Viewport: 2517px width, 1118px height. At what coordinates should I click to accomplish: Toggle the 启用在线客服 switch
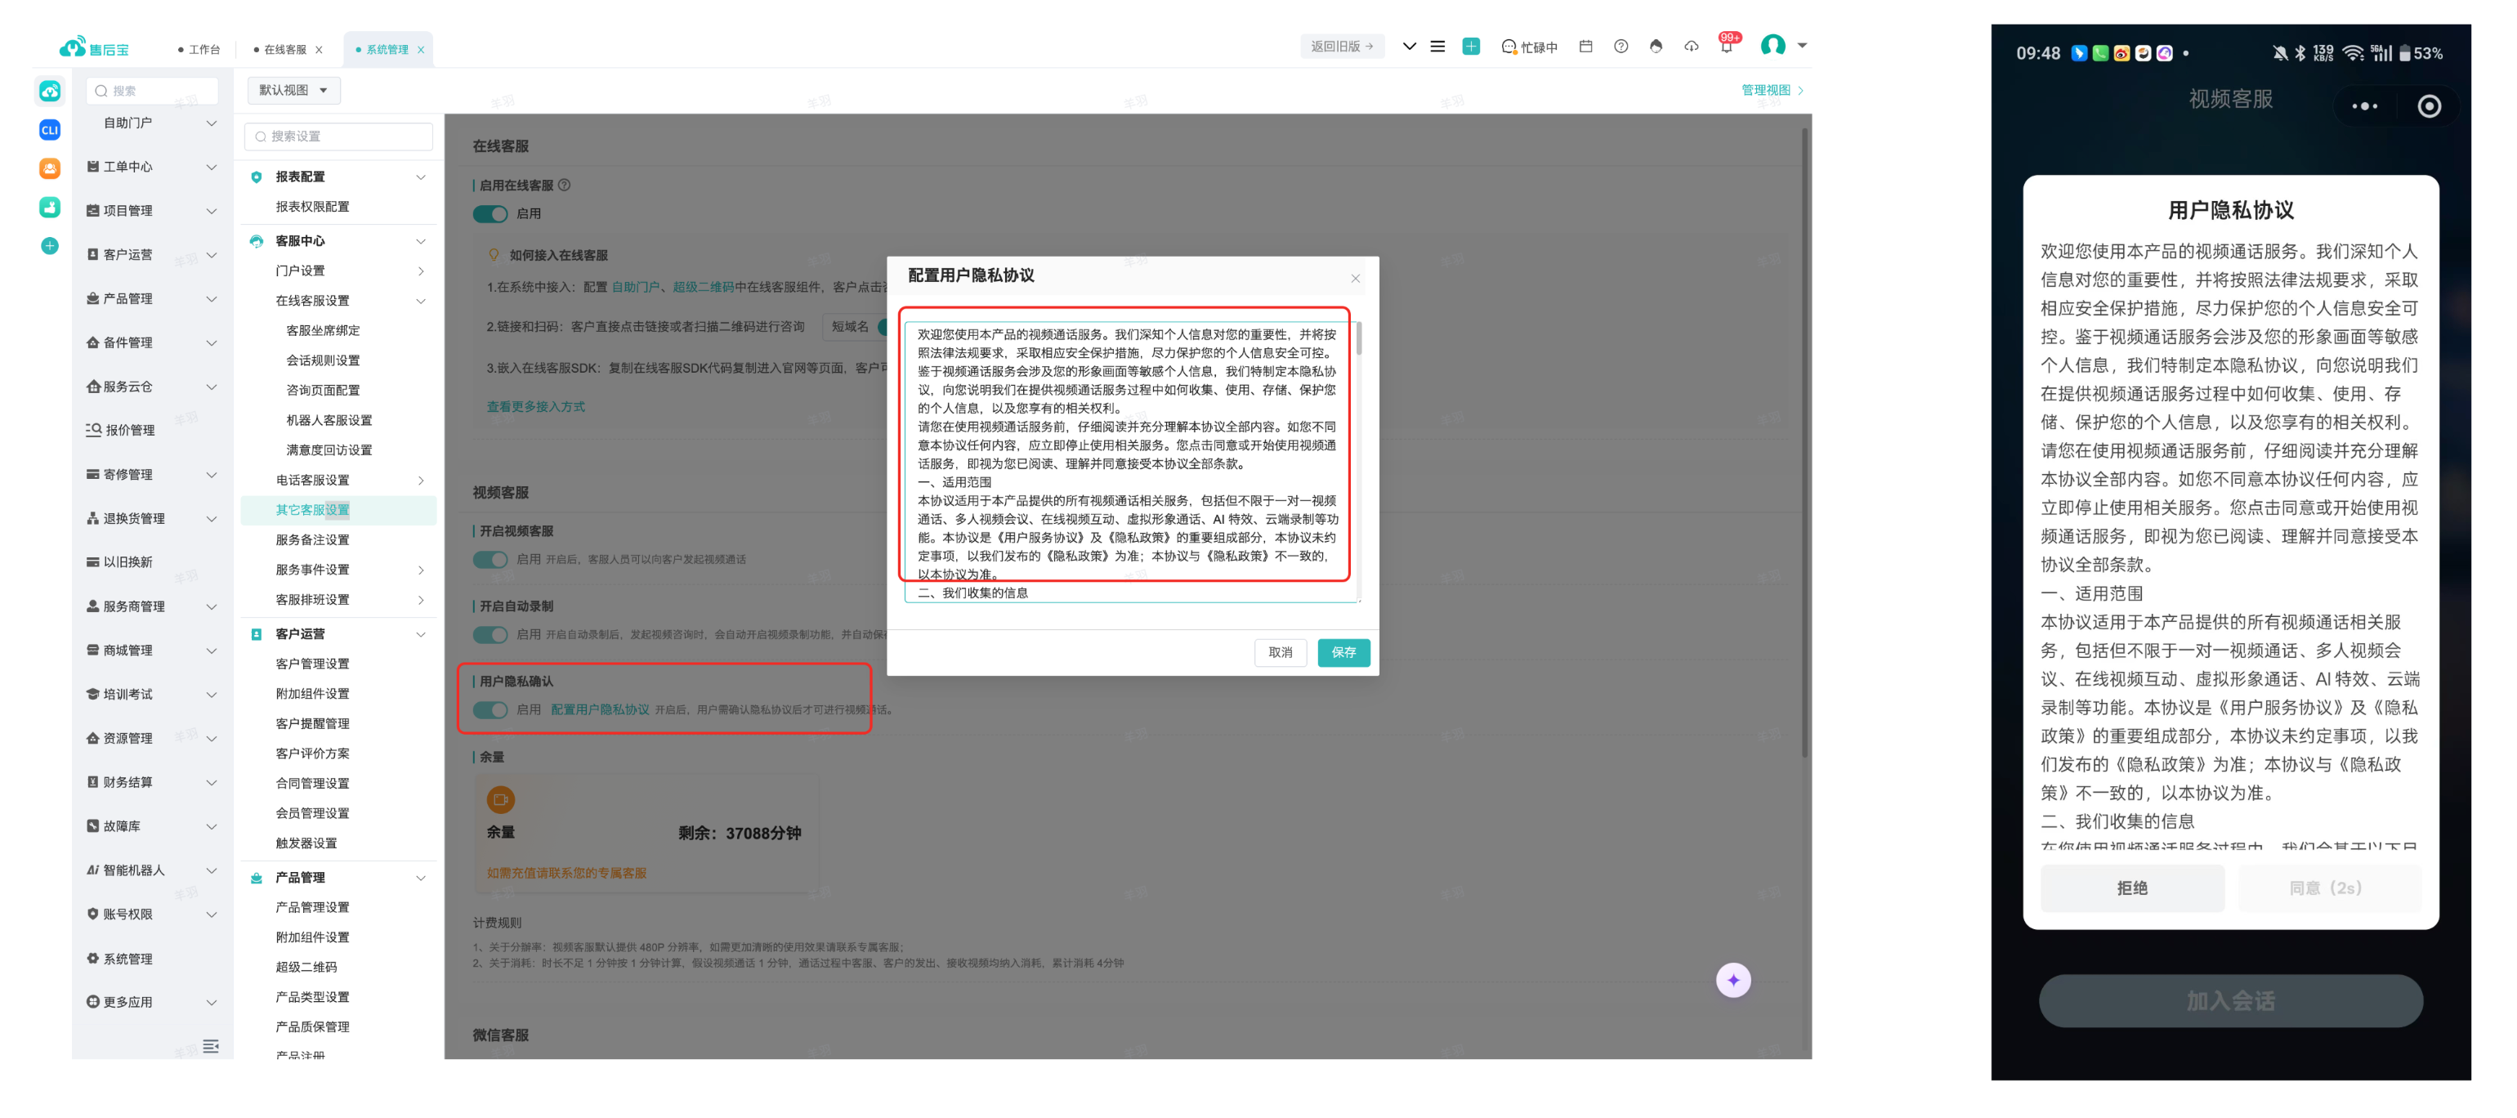(490, 213)
